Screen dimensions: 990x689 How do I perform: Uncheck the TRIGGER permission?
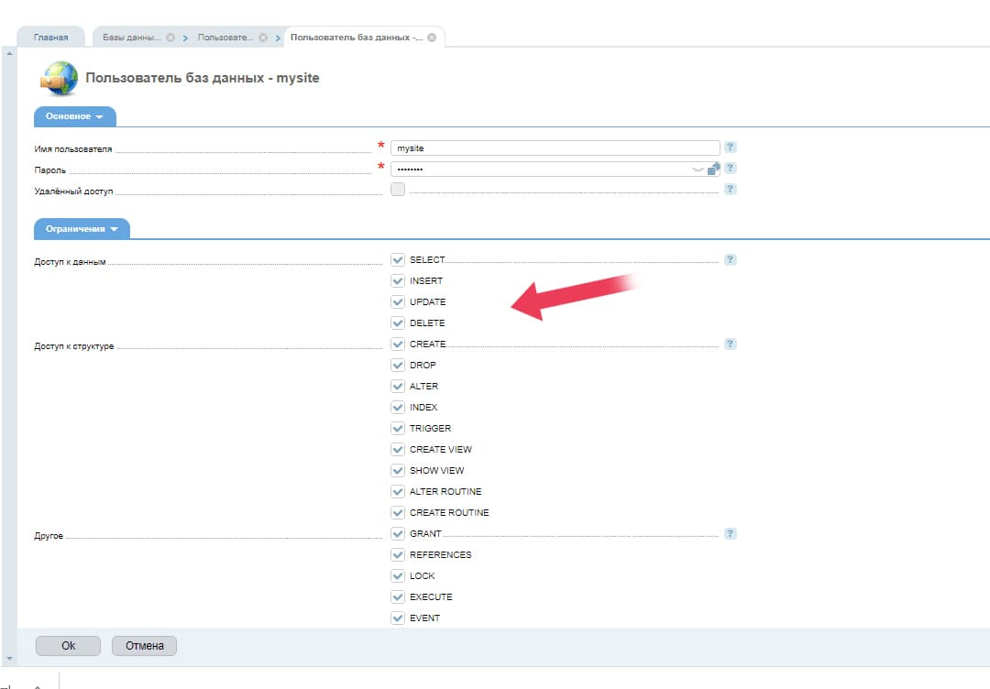point(398,428)
